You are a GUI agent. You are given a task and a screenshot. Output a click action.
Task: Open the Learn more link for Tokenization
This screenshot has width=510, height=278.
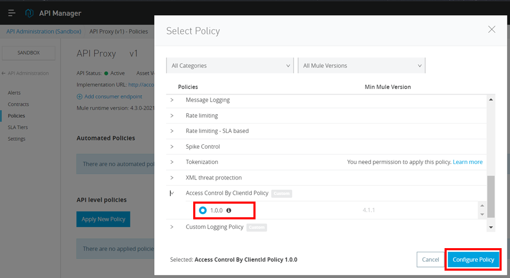[x=468, y=162]
